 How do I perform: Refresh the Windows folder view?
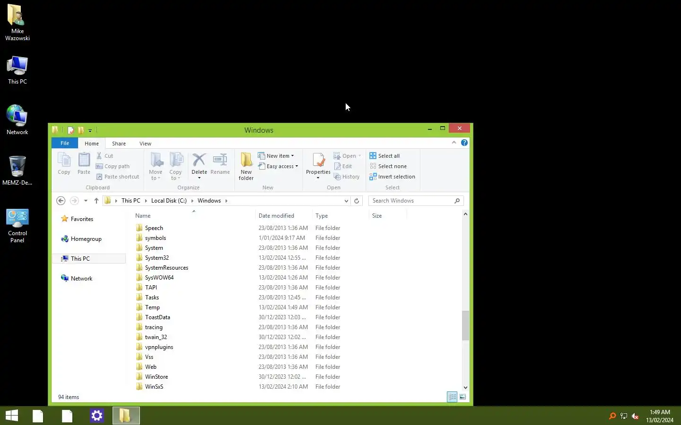[x=357, y=201]
